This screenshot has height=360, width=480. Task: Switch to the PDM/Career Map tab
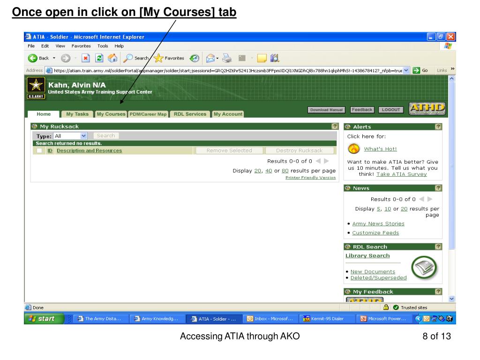pyautogui.click(x=148, y=114)
